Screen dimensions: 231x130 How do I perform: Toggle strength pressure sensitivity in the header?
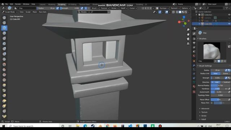[82, 8]
